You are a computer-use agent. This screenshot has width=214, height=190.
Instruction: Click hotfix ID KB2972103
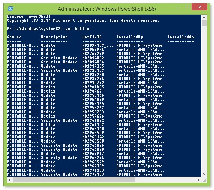pyautogui.click(x=93, y=174)
